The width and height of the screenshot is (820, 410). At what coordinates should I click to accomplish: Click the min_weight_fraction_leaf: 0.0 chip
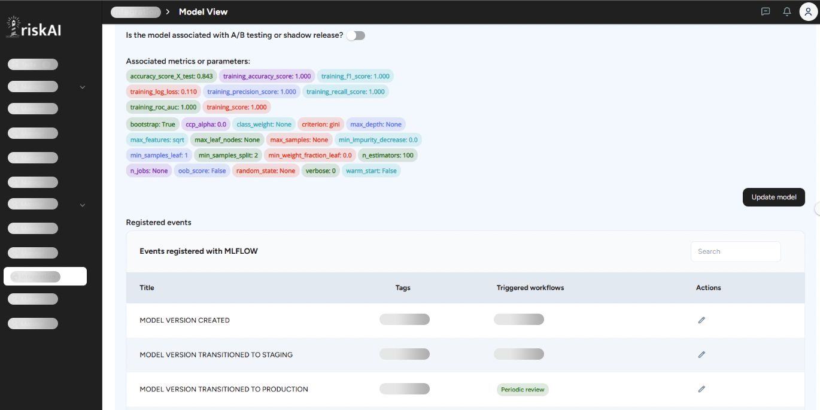coord(310,156)
